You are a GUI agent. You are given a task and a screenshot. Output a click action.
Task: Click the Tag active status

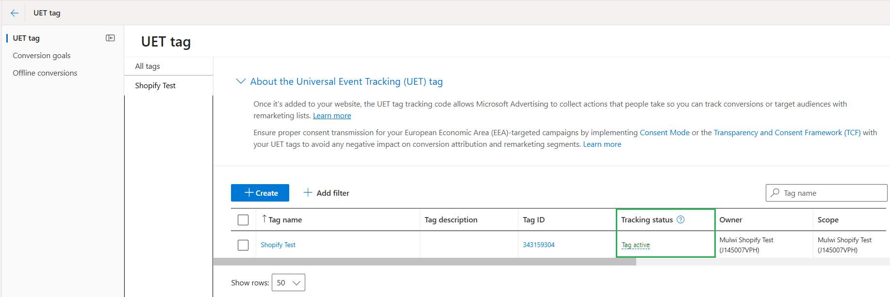pos(636,245)
